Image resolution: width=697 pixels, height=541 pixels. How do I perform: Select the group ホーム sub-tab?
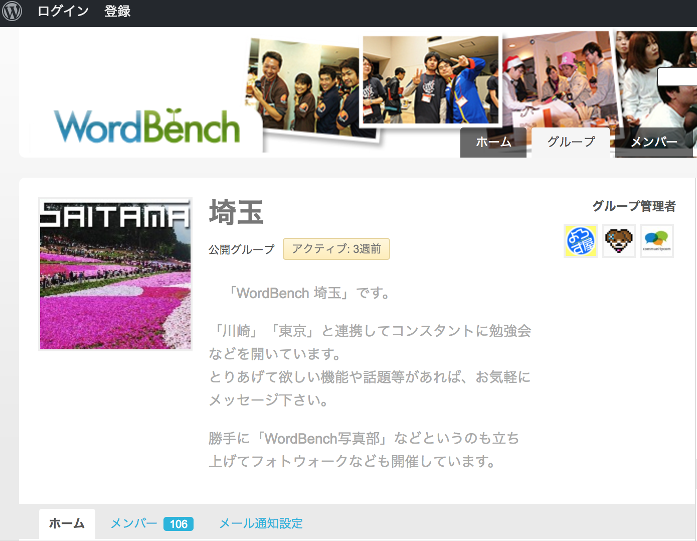click(x=67, y=524)
